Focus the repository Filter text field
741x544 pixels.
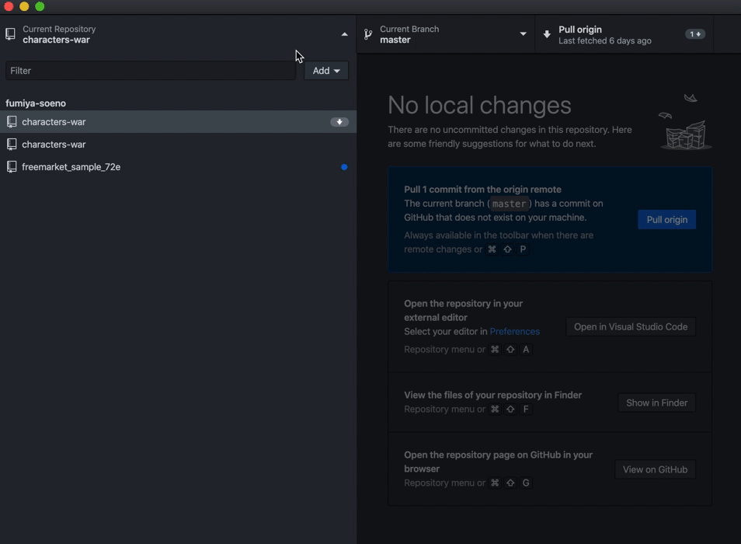tap(150, 71)
